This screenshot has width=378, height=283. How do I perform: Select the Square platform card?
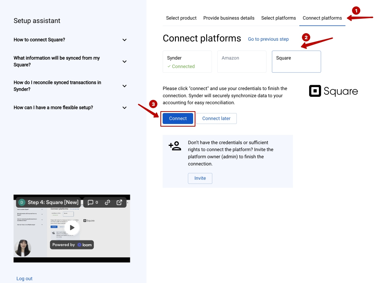pos(296,61)
